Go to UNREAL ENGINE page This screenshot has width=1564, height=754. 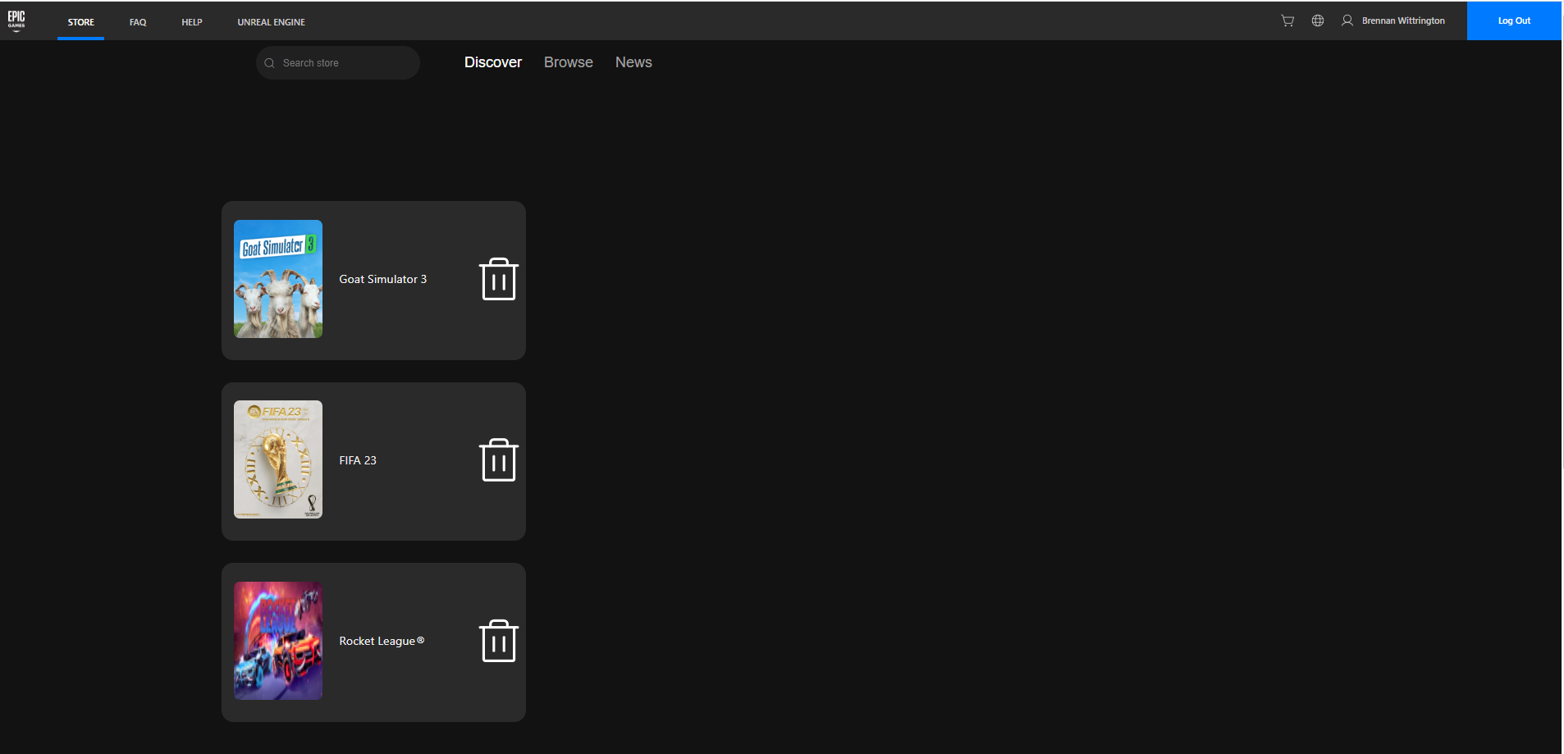click(x=271, y=22)
